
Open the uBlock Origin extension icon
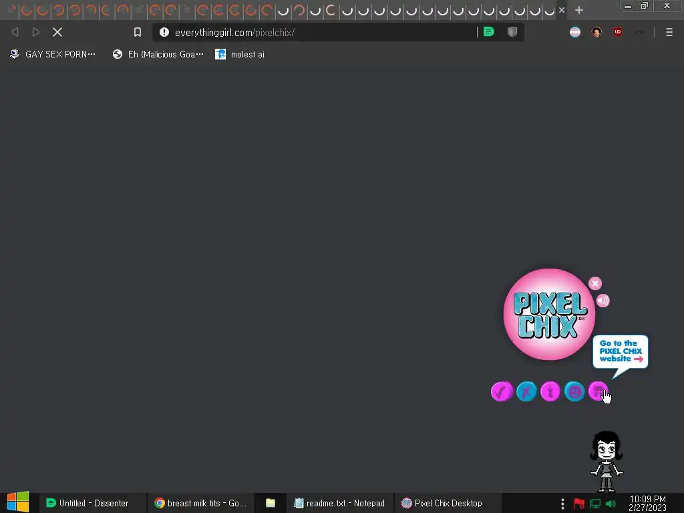pyautogui.click(x=617, y=32)
